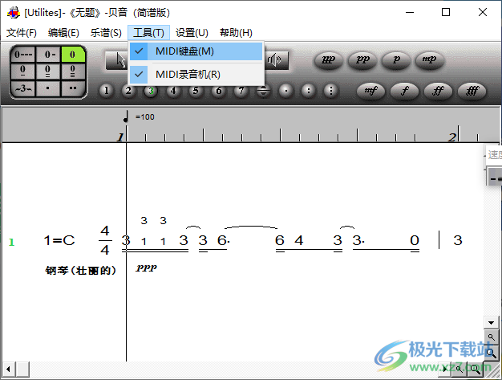Apply mf dynamic marking button

pyautogui.click(x=370, y=92)
